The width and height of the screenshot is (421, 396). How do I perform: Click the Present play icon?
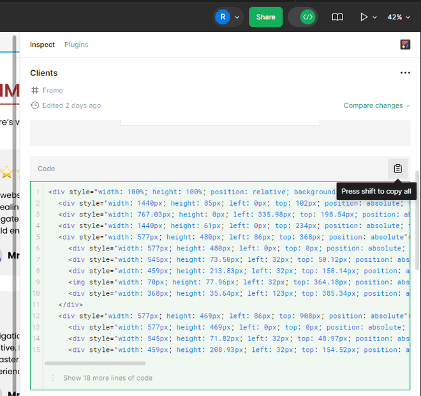364,17
